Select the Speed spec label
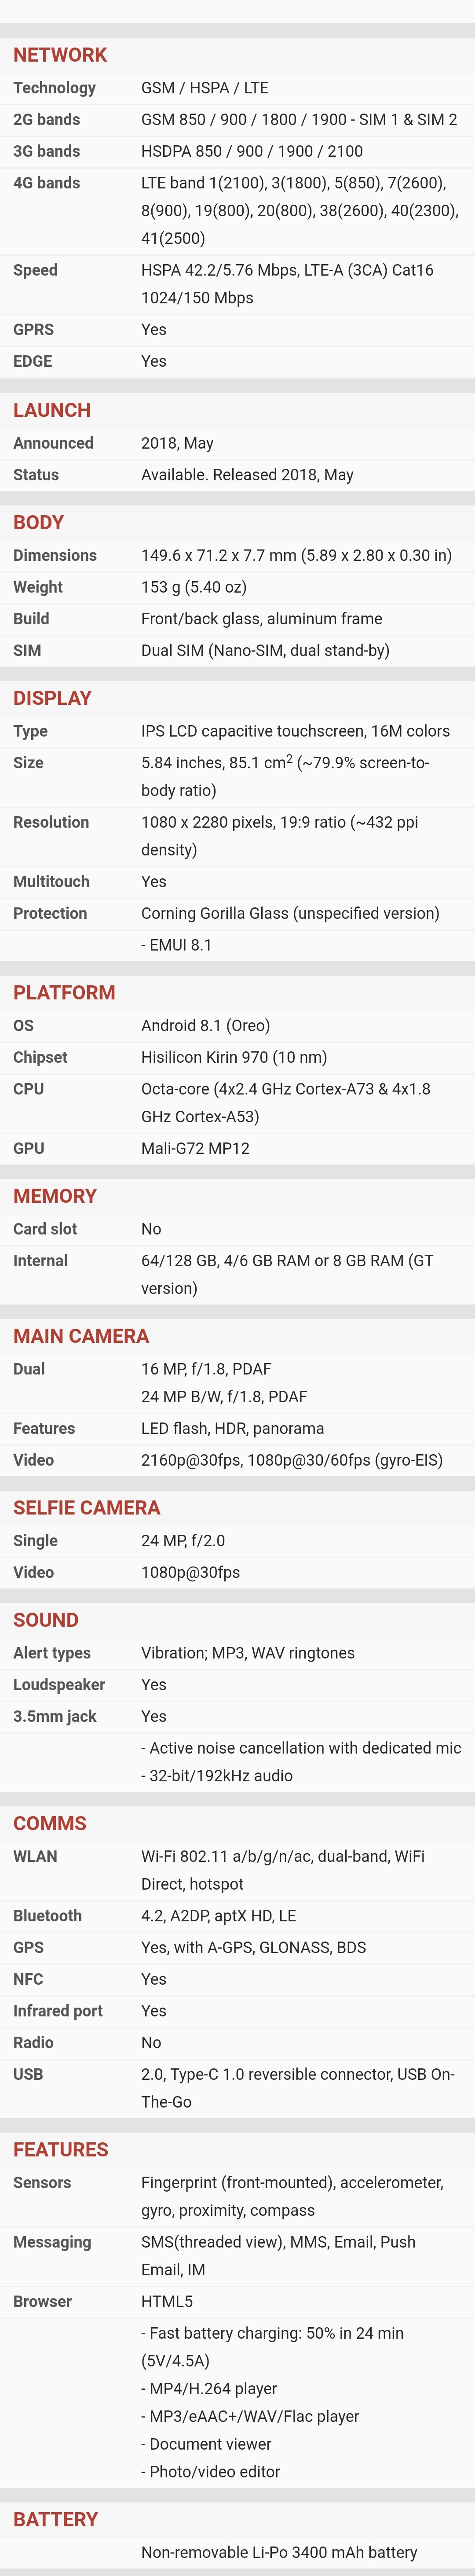This screenshot has height=2576, width=475. point(35,270)
